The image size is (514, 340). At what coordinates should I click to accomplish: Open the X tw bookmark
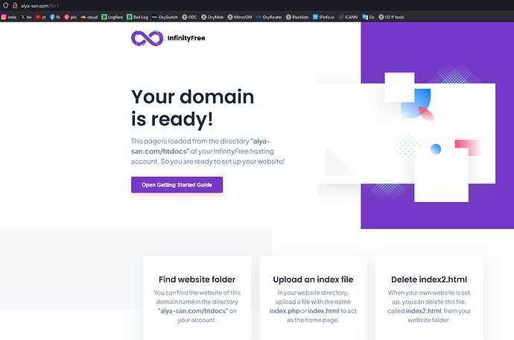pos(26,17)
